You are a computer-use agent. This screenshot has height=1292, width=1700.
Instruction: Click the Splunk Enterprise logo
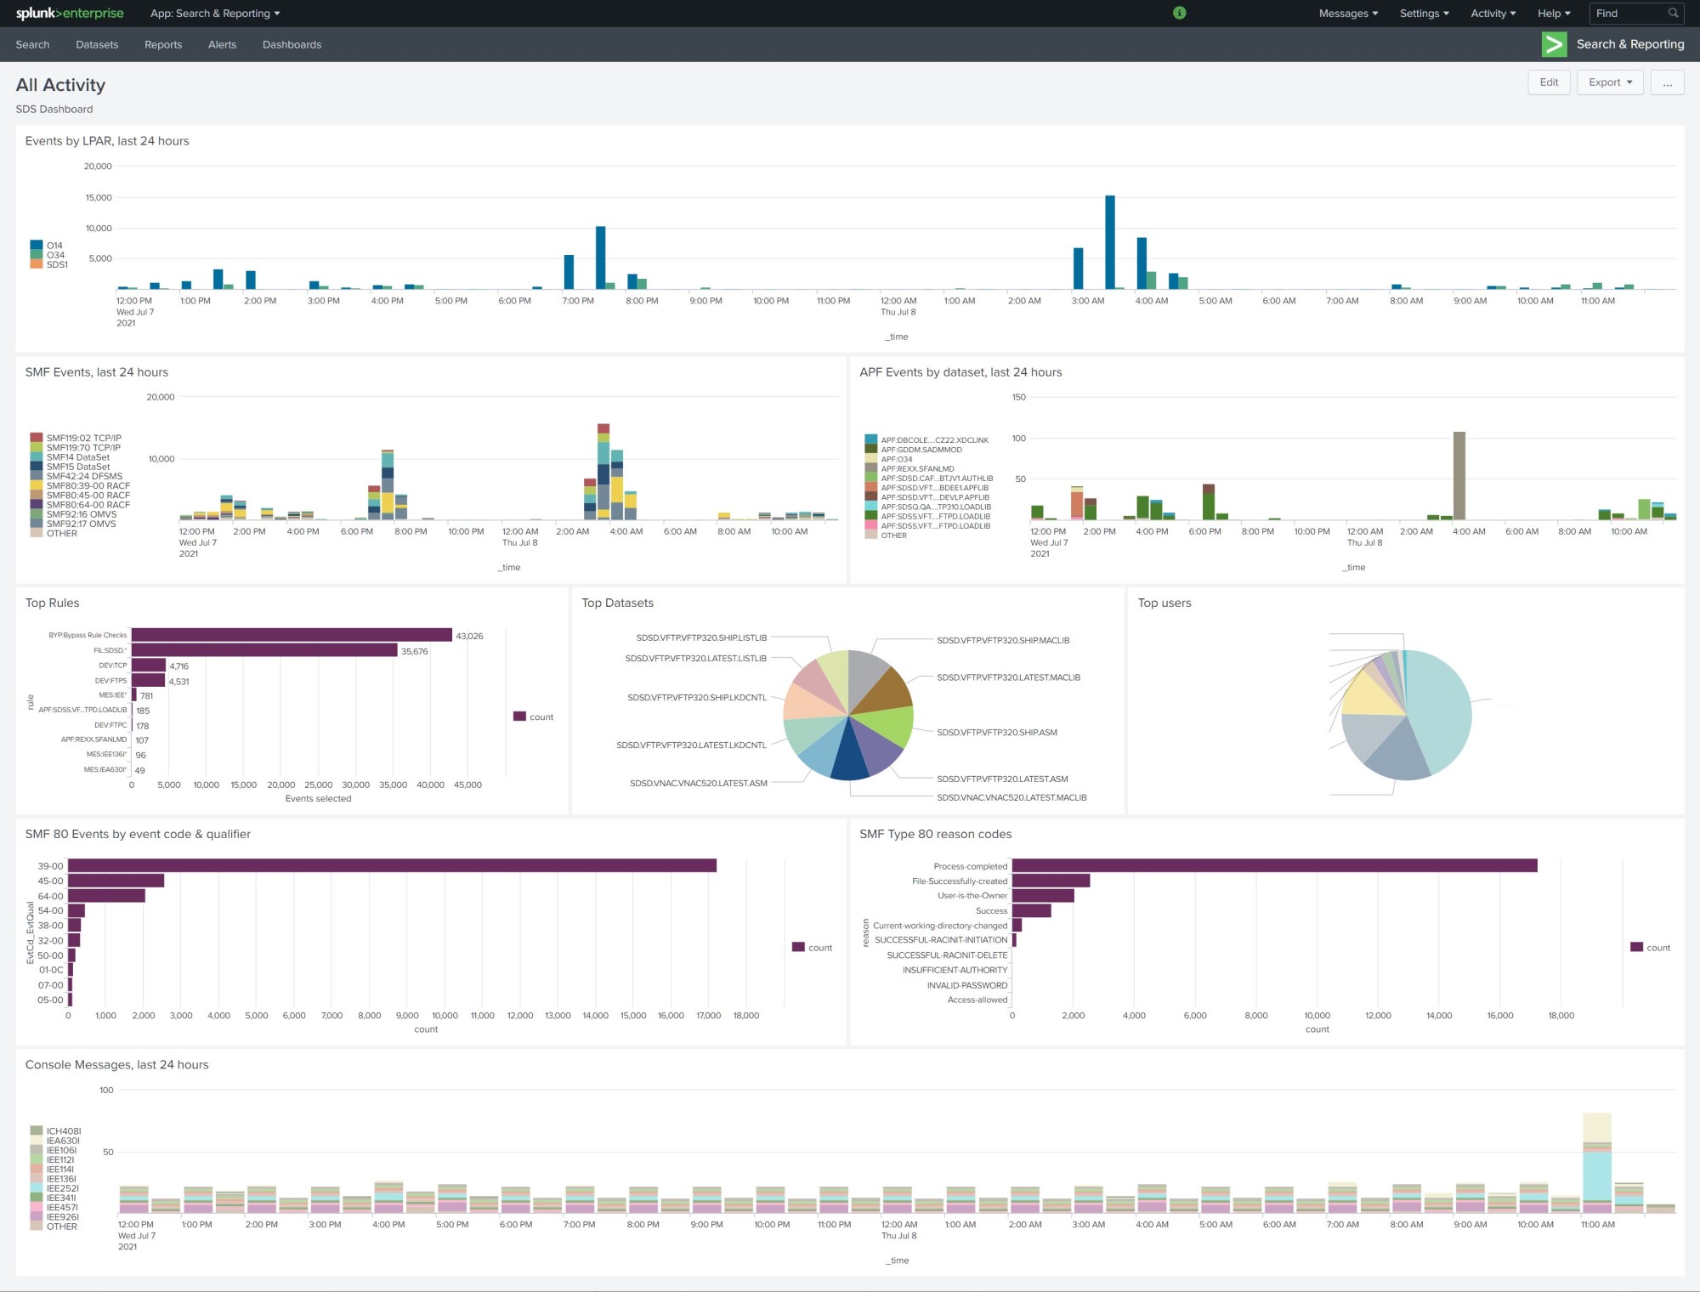(70, 13)
